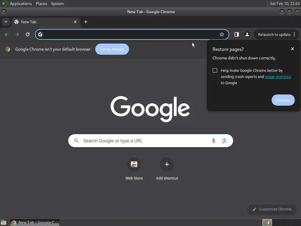Open the System menu

(57, 4)
